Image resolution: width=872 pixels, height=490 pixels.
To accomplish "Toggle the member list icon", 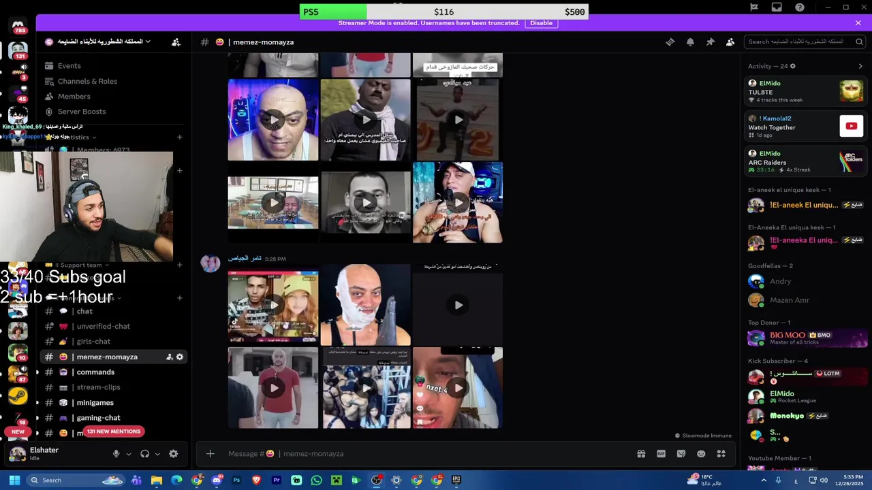I will (730, 42).
